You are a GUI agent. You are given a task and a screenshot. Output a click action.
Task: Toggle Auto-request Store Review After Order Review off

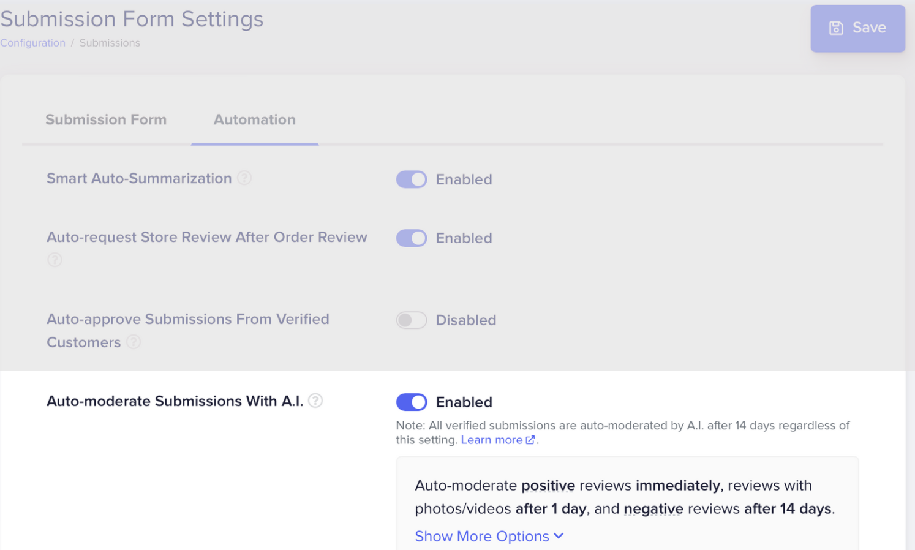(x=411, y=238)
